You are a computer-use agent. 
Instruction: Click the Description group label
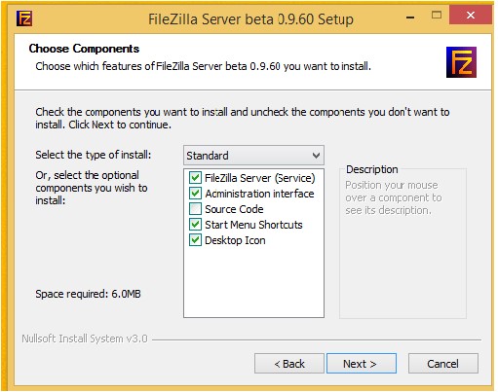pos(372,169)
